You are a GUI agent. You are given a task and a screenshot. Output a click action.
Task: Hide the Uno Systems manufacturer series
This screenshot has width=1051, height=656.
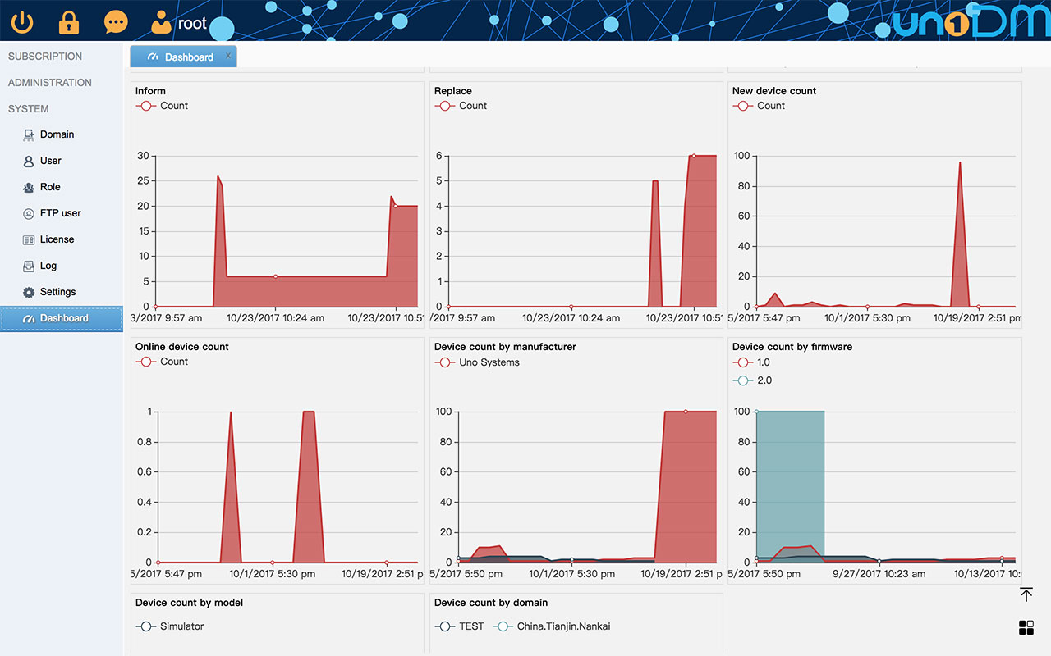(478, 362)
